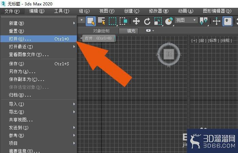Open the ribbon display options dropdown

(150, 31)
